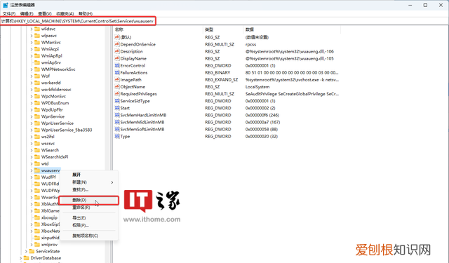Viewport: 449px width, 263px height.
Task: Expand the workerdd tree node
Action: tap(32, 83)
